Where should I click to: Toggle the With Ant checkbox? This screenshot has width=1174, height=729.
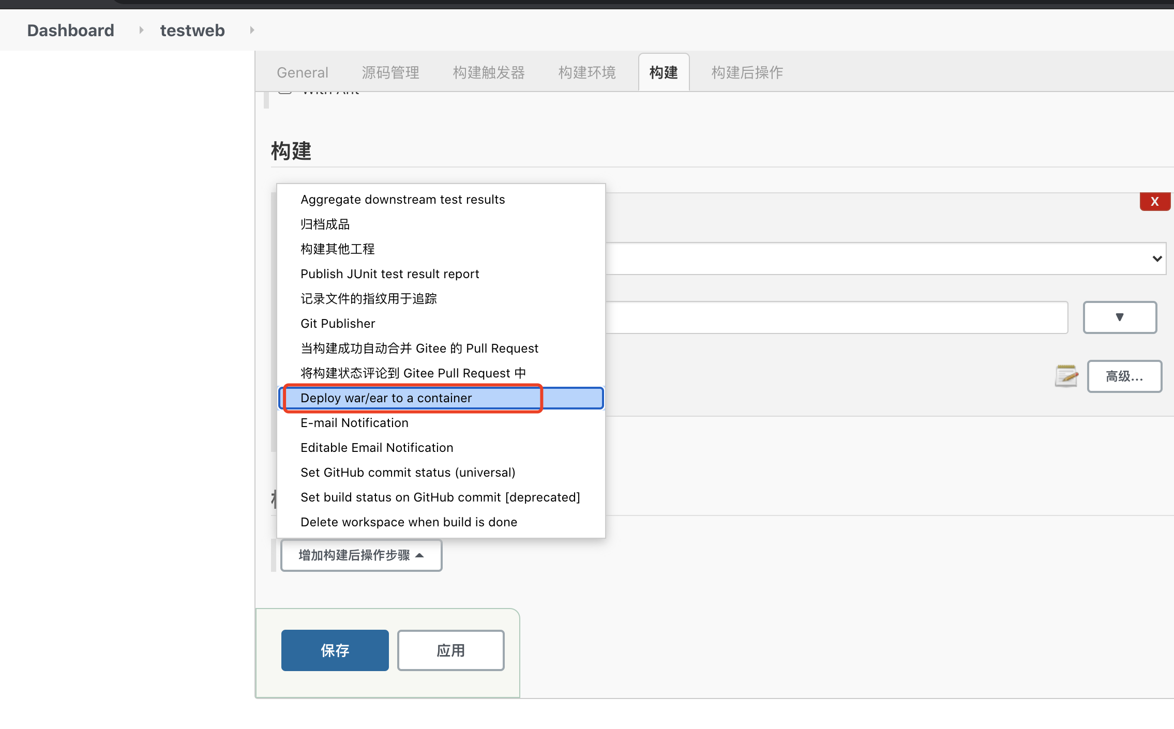285,92
